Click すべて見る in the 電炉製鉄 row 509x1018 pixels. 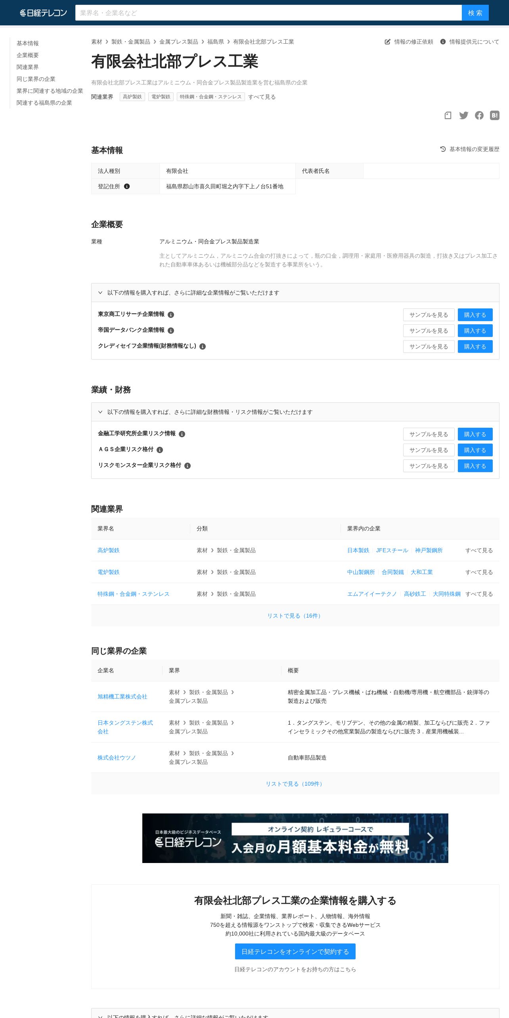click(x=479, y=572)
